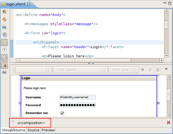Viewport: 173px width, 134px height.
Task: Switch to the Source tab
Action: click(33, 130)
